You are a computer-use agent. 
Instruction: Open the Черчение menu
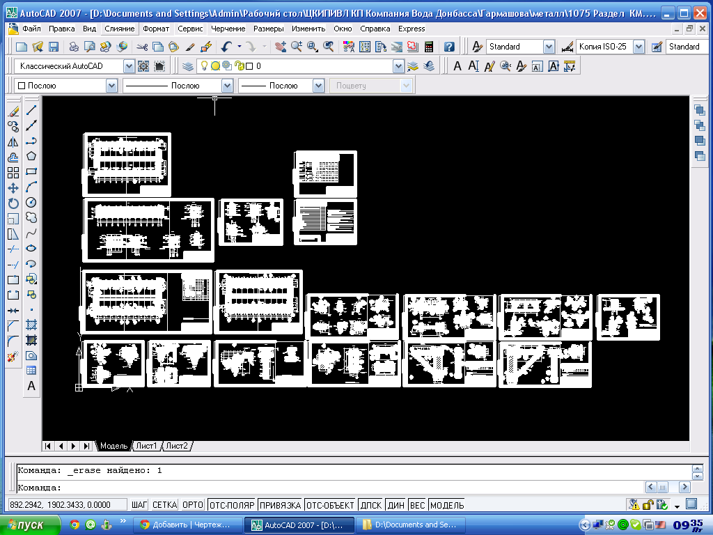(x=228, y=29)
